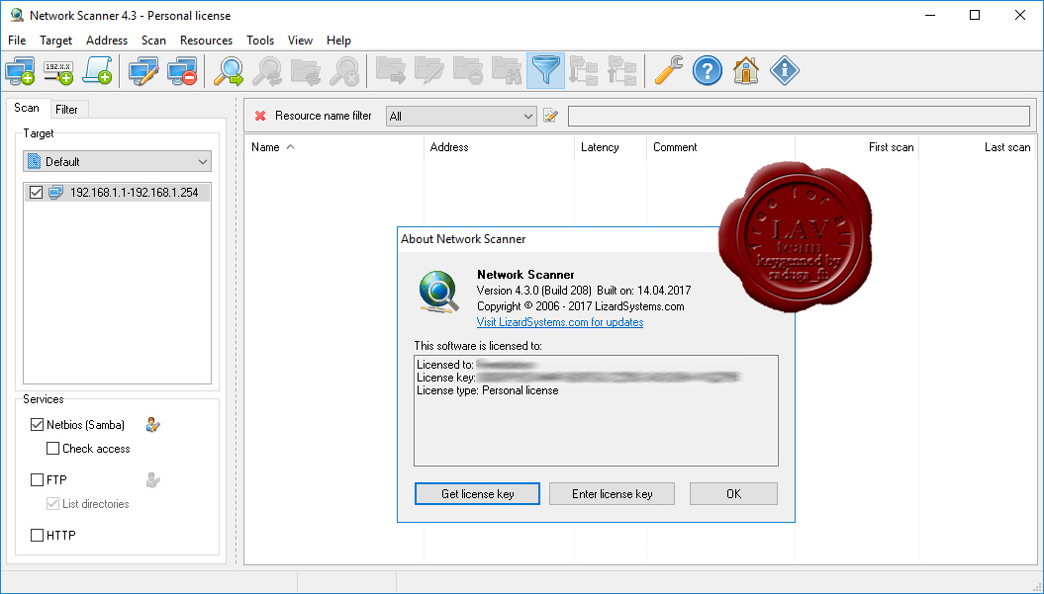
Task: Click Enter license key button
Action: tap(612, 493)
